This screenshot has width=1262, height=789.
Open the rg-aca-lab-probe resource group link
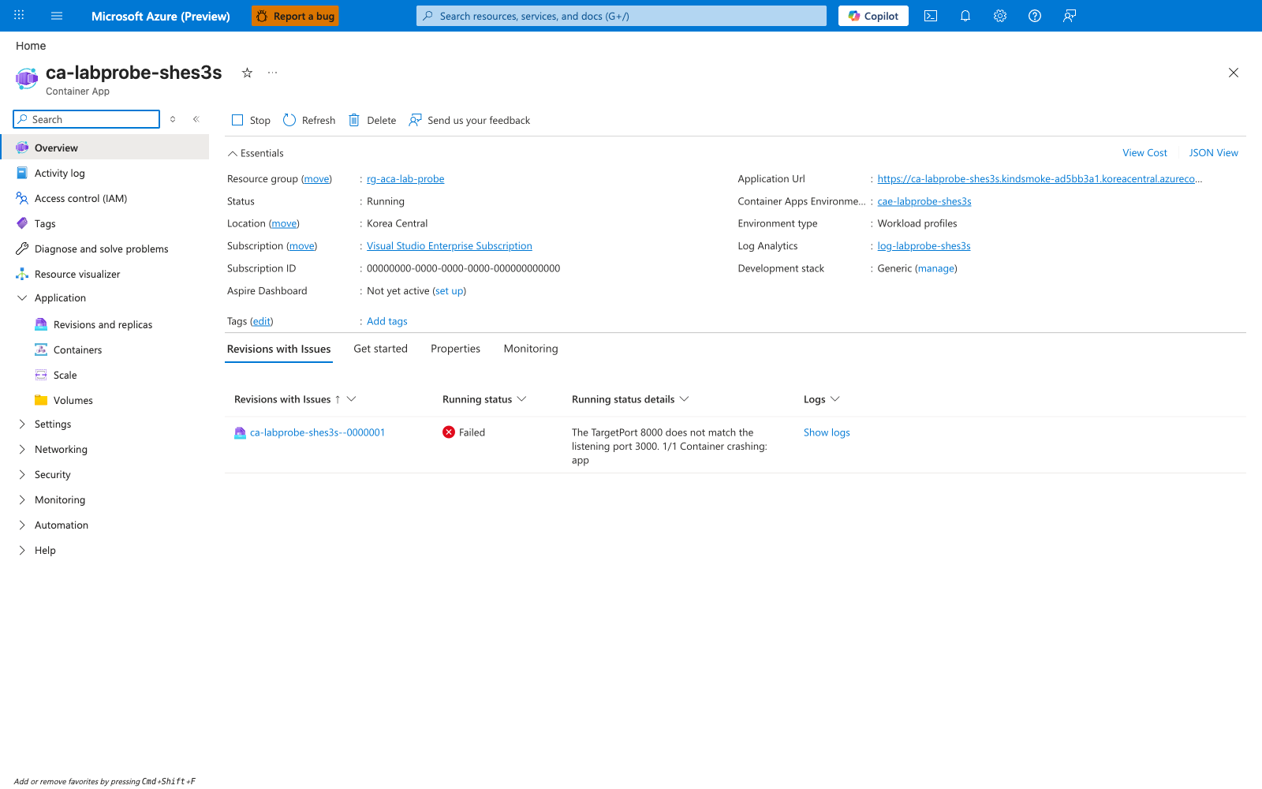tap(405, 179)
